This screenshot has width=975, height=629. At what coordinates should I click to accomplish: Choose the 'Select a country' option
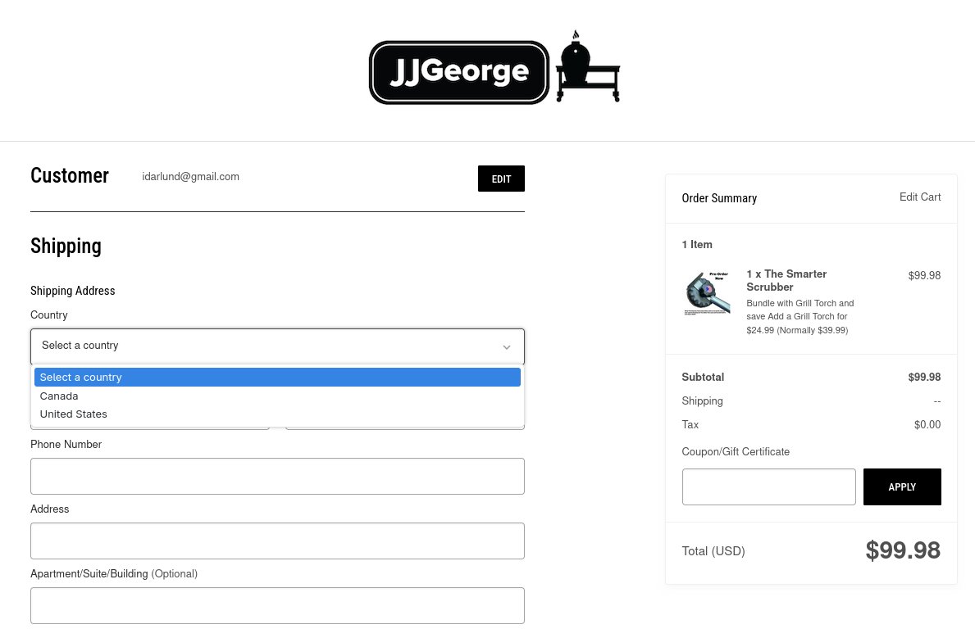click(x=277, y=378)
